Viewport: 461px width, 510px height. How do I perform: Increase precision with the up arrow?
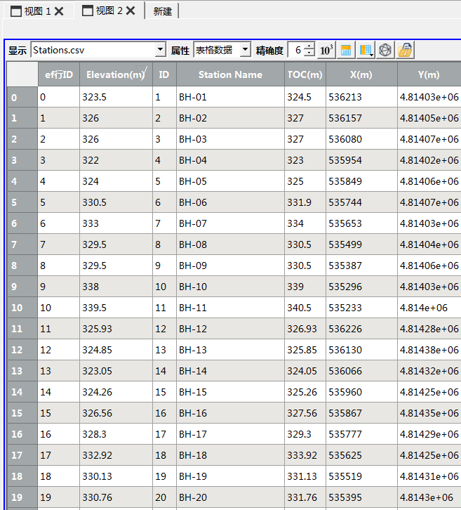coord(309,46)
